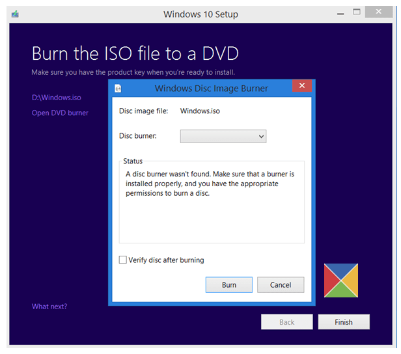Open the D:\Windows.iso link
401x354 pixels.
click(57, 98)
